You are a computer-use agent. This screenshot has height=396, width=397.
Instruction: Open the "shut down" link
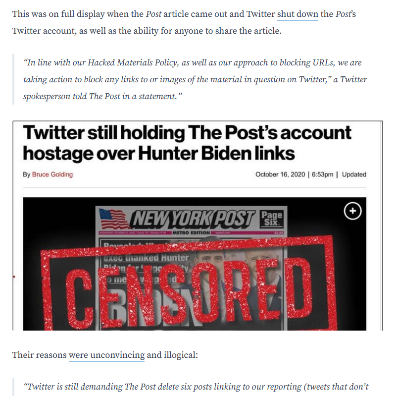[298, 14]
